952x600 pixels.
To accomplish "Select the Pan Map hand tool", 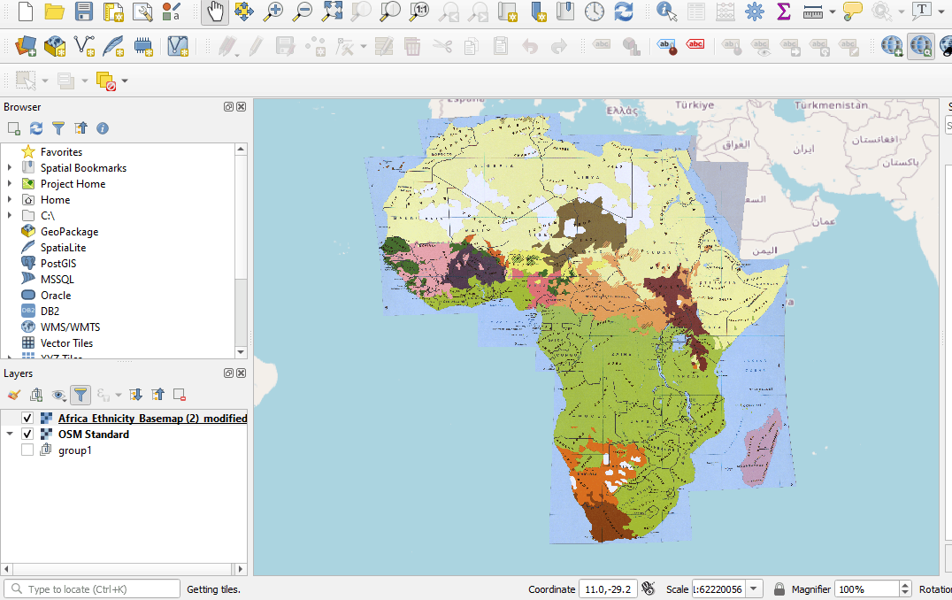I will (x=214, y=12).
